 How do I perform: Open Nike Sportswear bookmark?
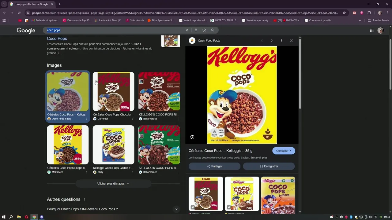coord(161,20)
